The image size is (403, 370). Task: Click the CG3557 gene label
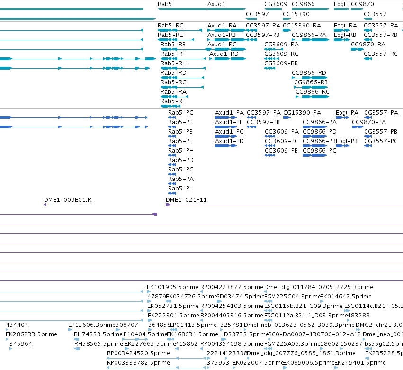coord(375,14)
